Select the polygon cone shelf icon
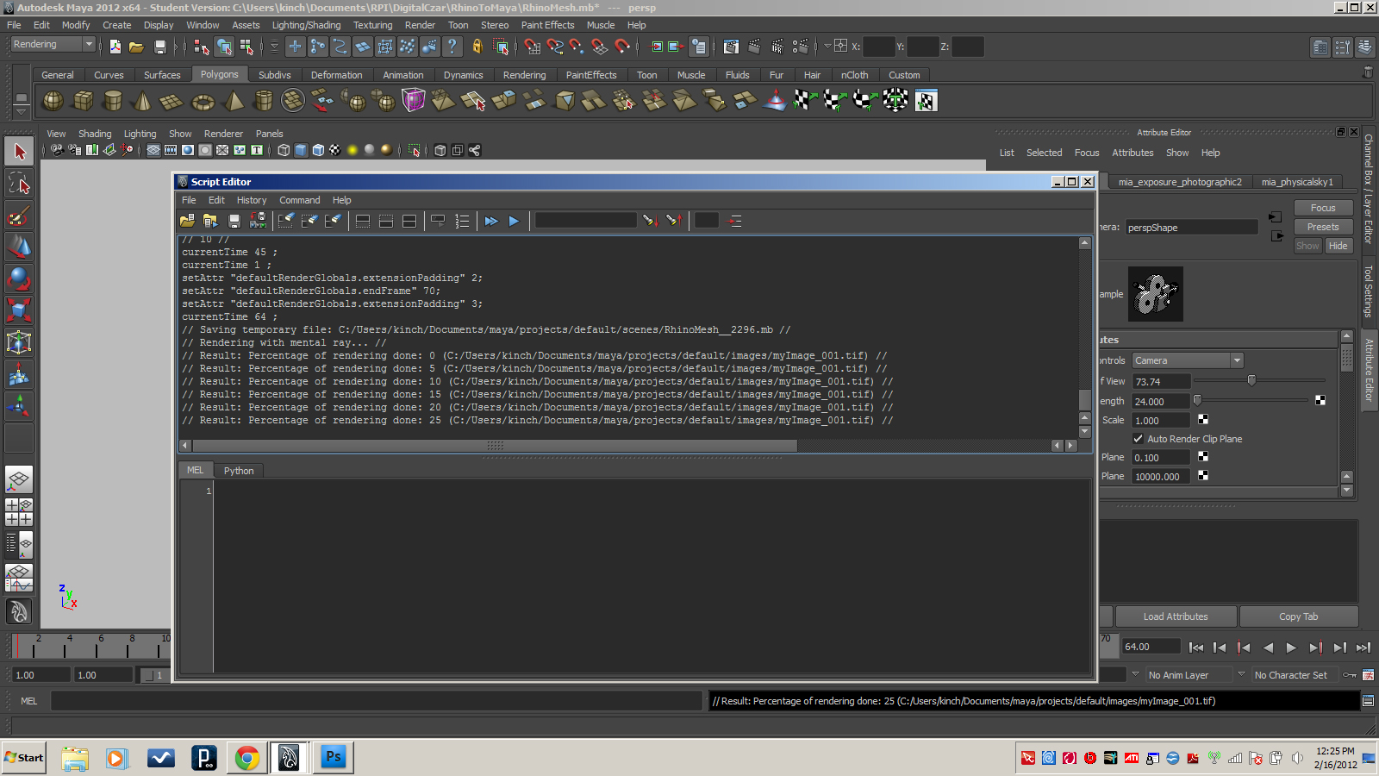The height and width of the screenshot is (776, 1379). pos(142,101)
